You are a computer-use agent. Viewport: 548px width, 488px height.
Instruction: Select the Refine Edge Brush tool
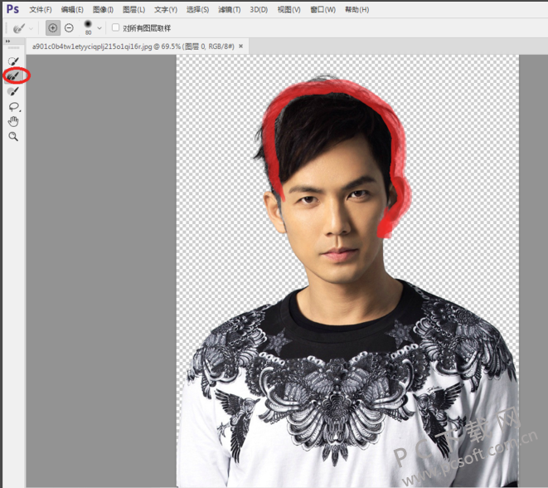coord(12,76)
